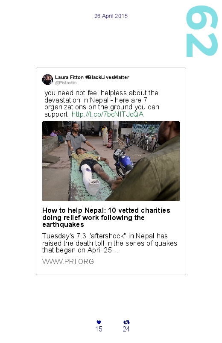Click the tweet text about Nepal devastation
222x343 pixels.
pyautogui.click(x=102, y=103)
